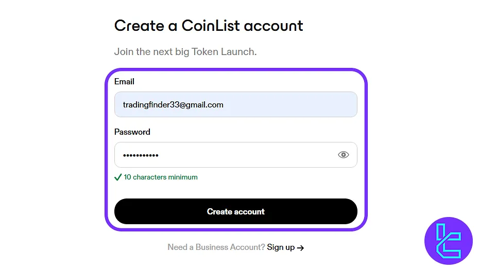479x271 pixels.
Task: Click the green checkmark validation icon
Action: (118, 177)
